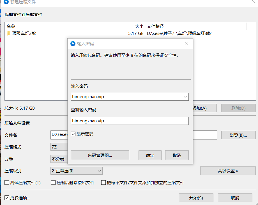Start compression with 开始(S)
258x205 pixels.
[196, 197]
